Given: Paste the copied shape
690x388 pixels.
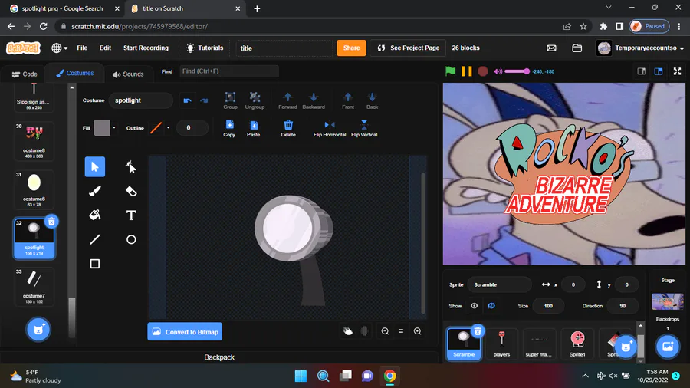Looking at the screenshot, I should 254,128.
